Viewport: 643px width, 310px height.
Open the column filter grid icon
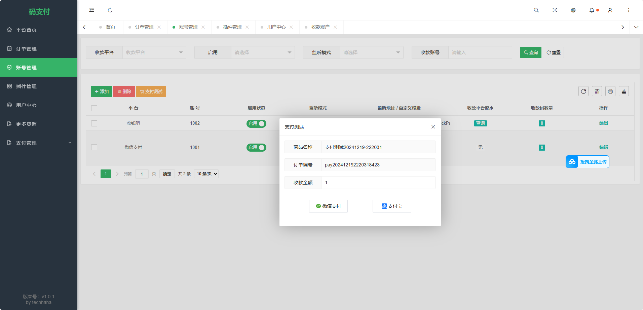click(x=597, y=91)
